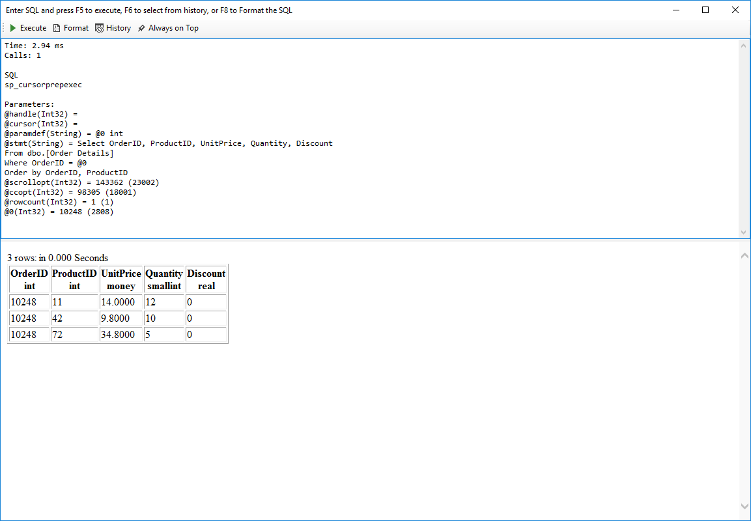Click the SQL editor's scroll down arrow

pyautogui.click(x=743, y=232)
